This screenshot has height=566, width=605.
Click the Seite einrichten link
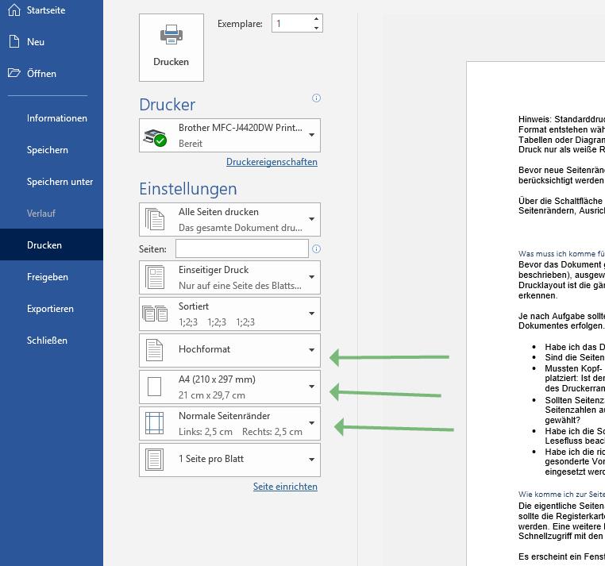tap(285, 487)
